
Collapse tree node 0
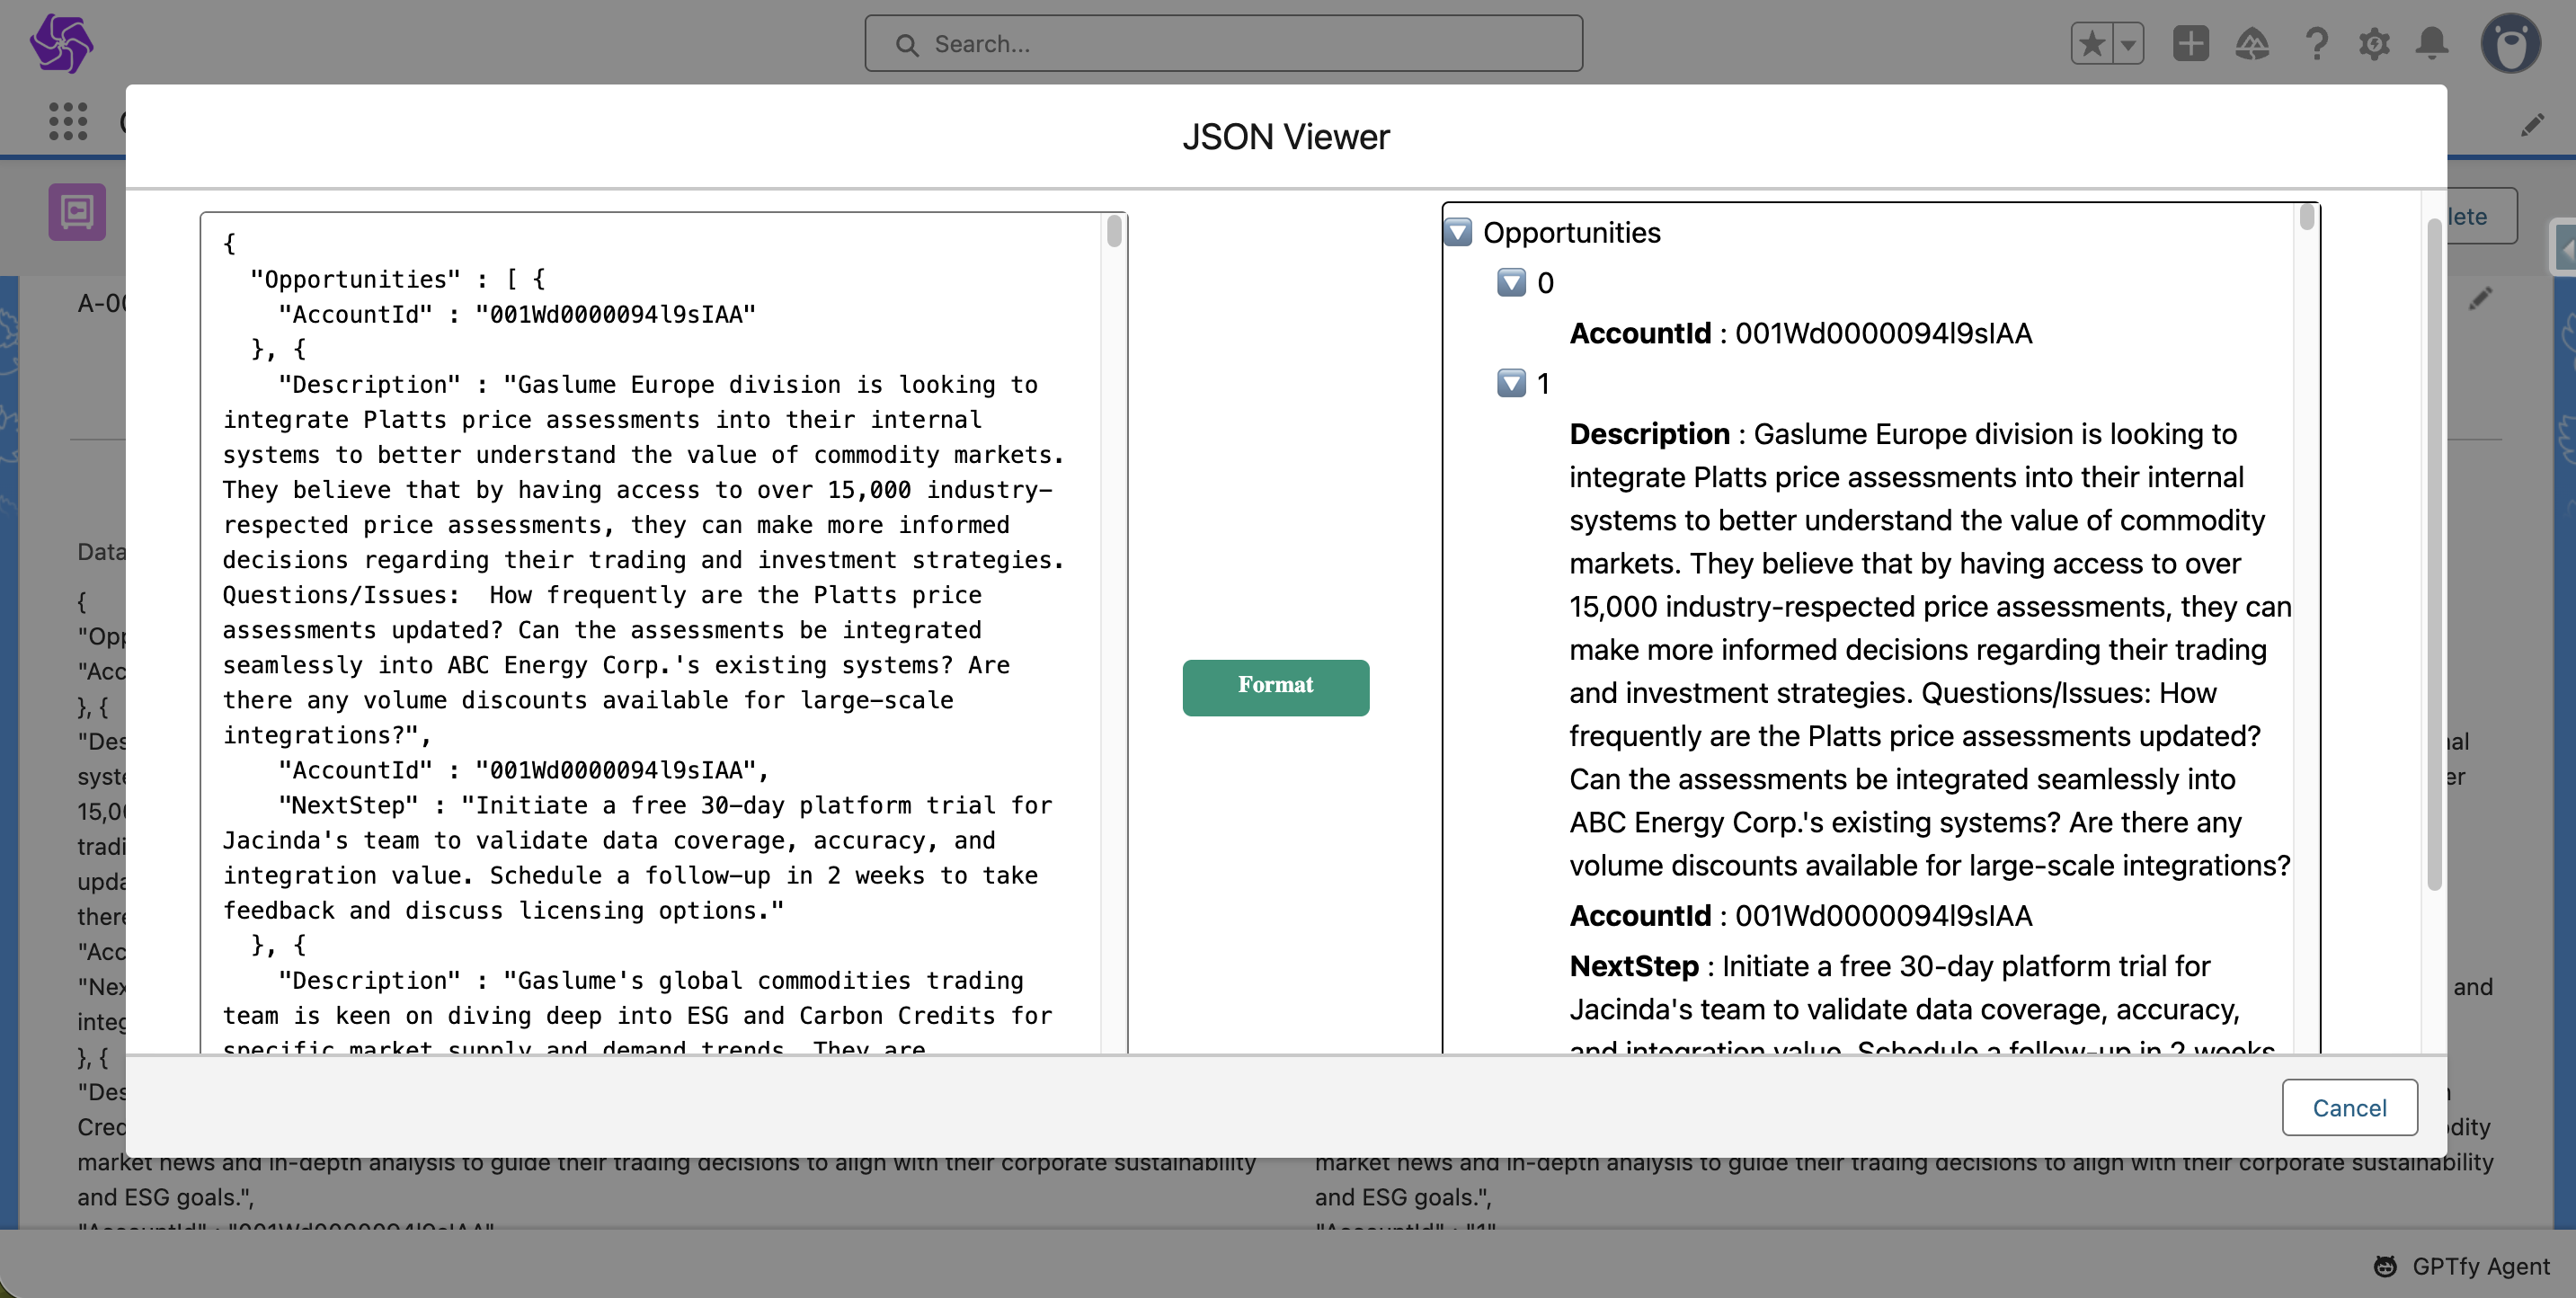[1511, 283]
